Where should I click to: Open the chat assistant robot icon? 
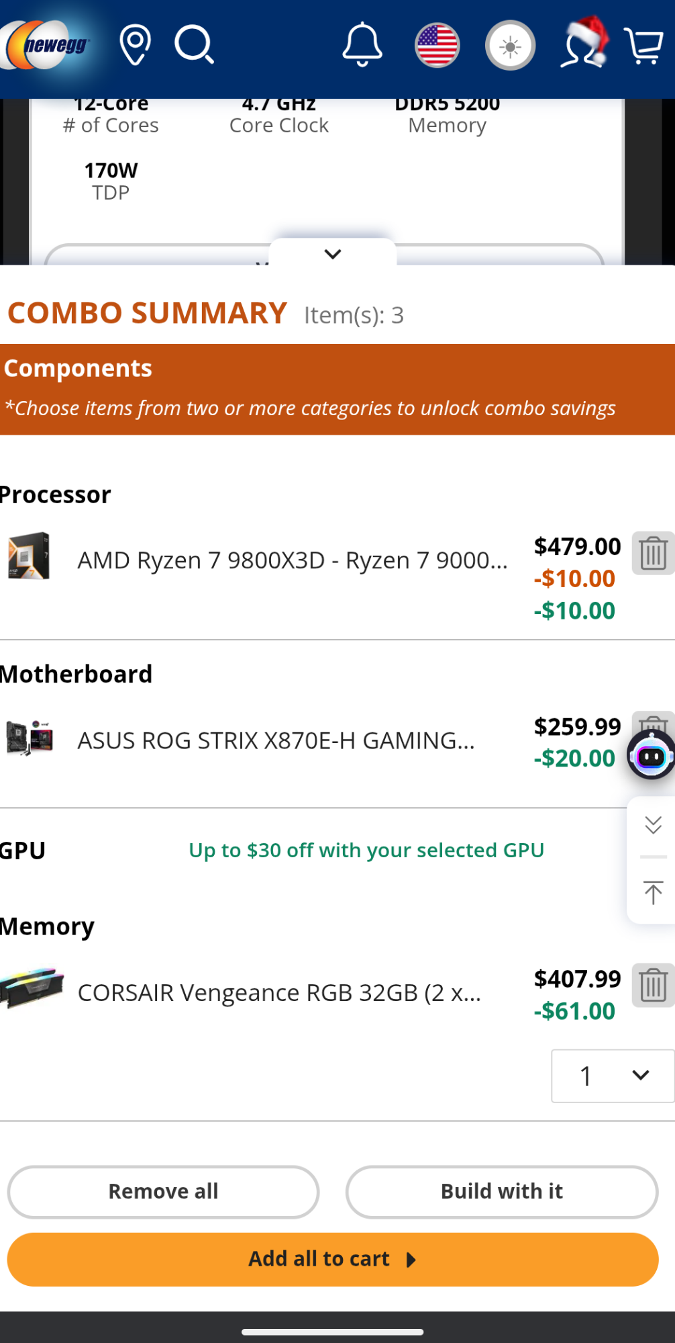(651, 756)
